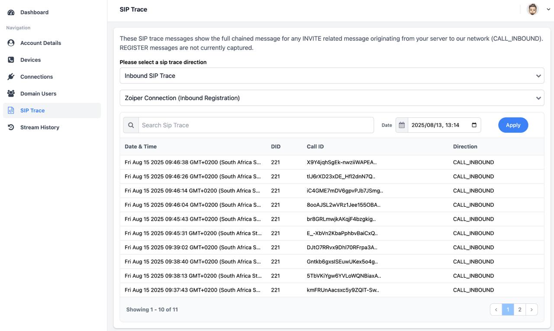Click the Stream History clock icon

pyautogui.click(x=11, y=127)
